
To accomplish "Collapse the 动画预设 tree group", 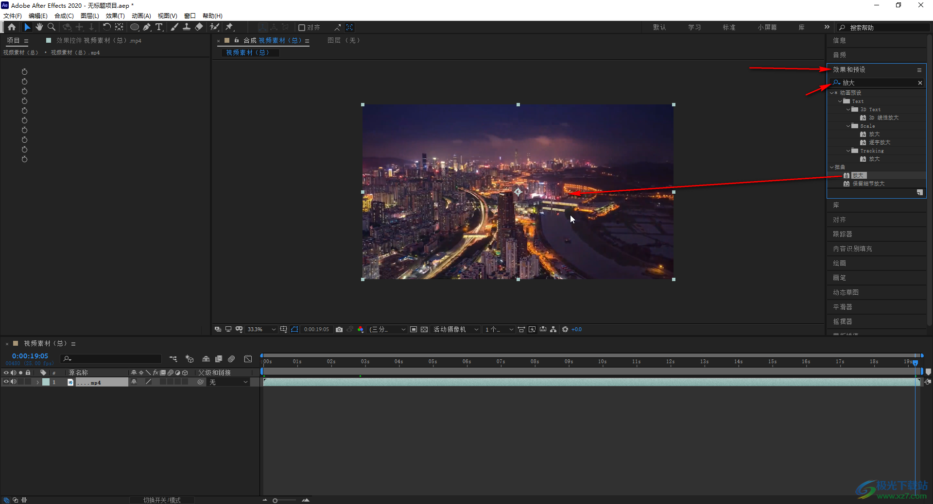I will pos(831,93).
